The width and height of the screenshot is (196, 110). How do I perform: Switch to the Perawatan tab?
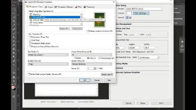(x=89, y=7)
